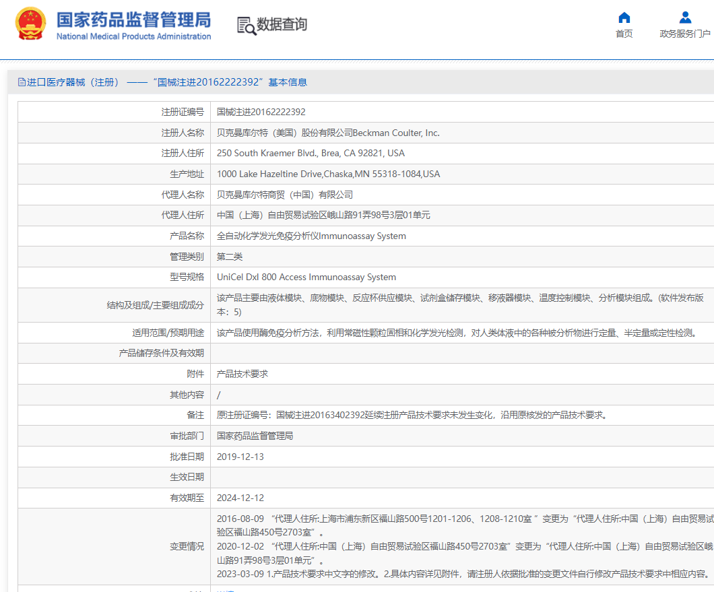Select the 250 South Kraemer Blvd. address
Screen dimensions: 714x592
click(311, 153)
